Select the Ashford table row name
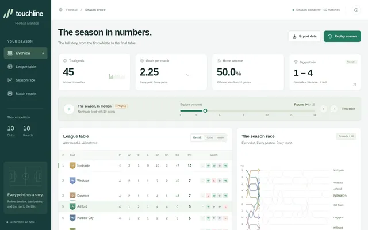This screenshot has width=368, height=230. [x=82, y=206]
